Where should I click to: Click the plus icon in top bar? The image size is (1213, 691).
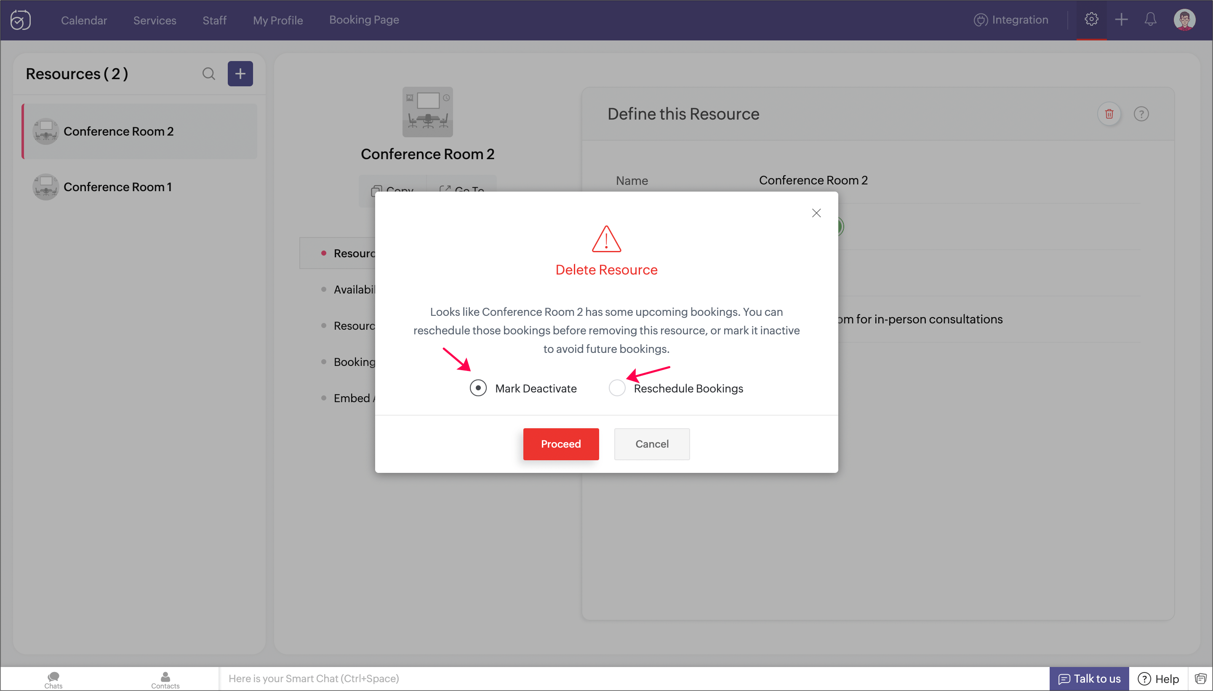1122,19
